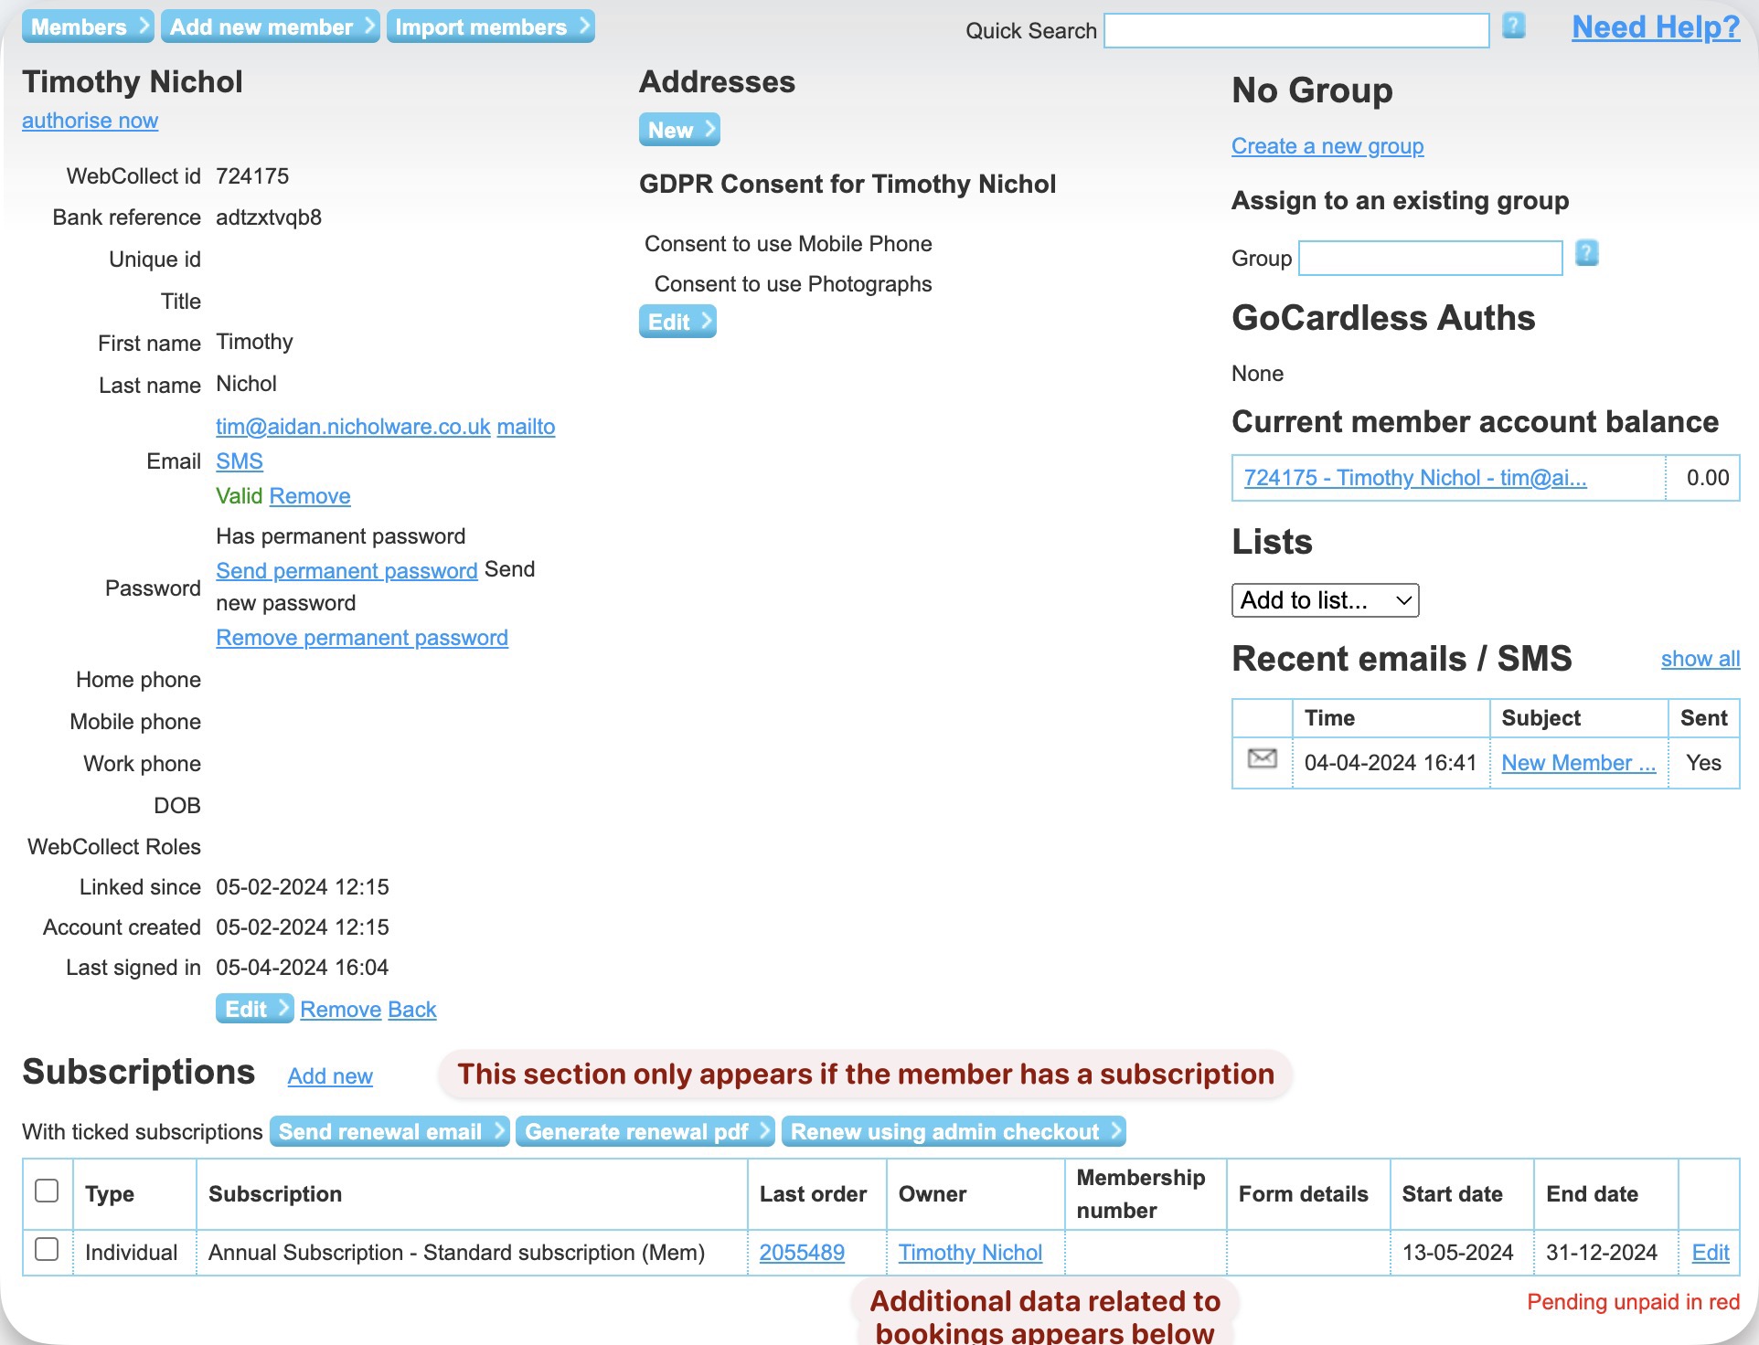Click the help icon next to Group field

(x=1586, y=253)
